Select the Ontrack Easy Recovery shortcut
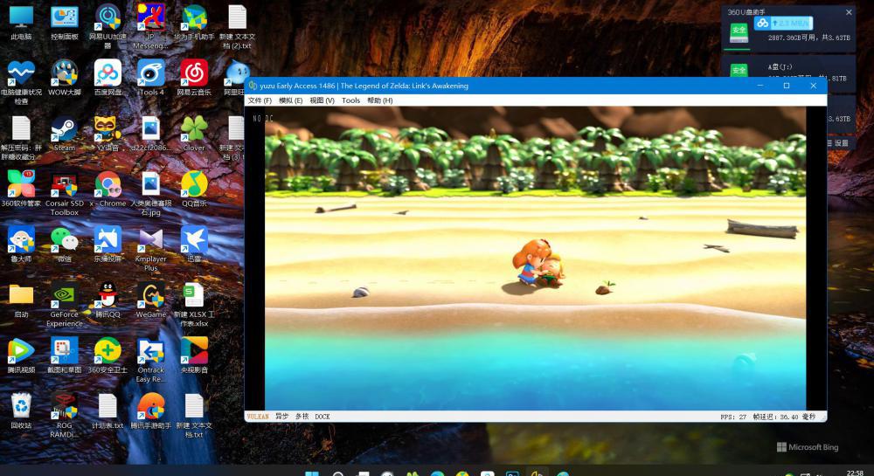Viewport: 874px width, 476px height. (150, 360)
